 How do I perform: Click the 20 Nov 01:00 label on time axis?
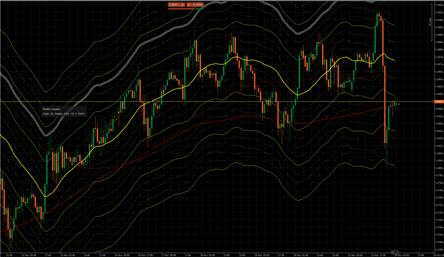point(301,255)
